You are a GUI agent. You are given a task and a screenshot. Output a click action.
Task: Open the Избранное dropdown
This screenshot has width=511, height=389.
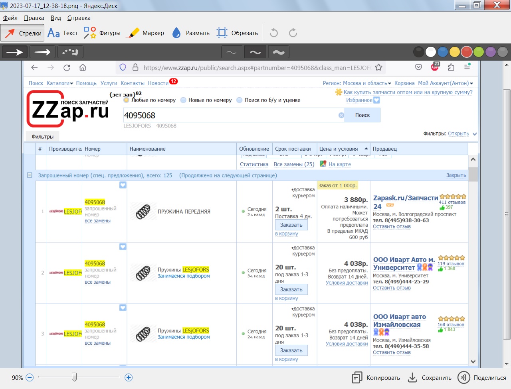point(363,100)
